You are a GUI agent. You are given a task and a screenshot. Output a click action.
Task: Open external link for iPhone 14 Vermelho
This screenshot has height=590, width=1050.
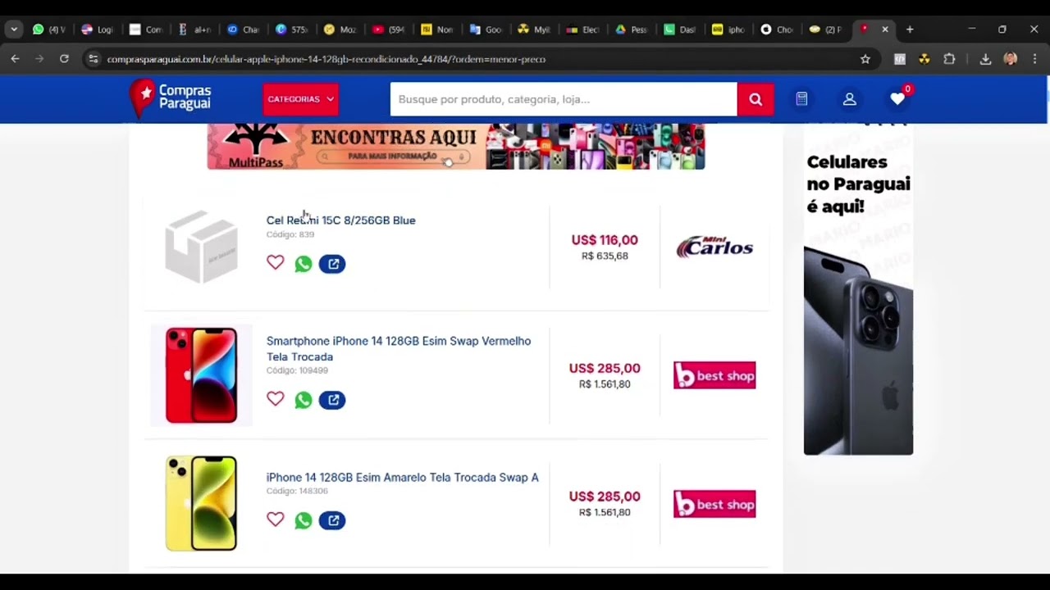332,400
